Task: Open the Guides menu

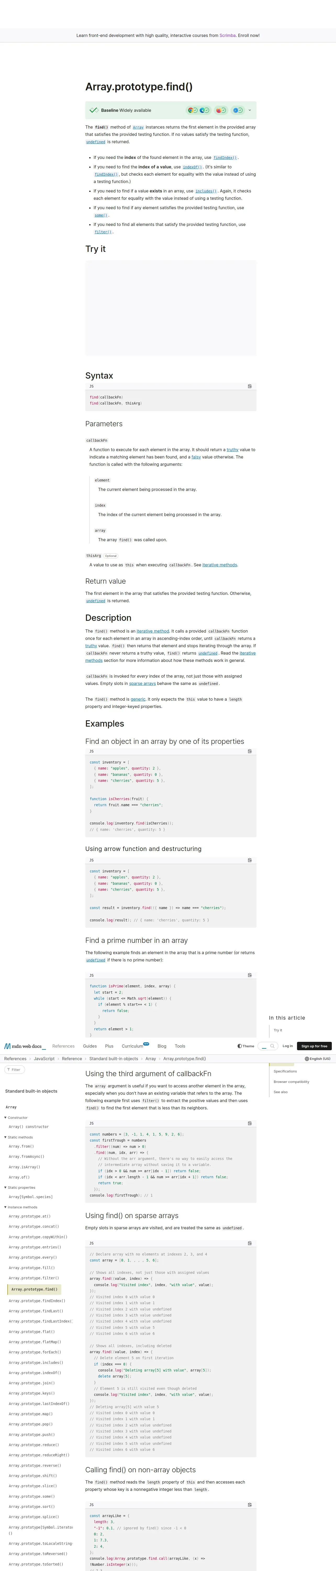Action: [x=90, y=1046]
